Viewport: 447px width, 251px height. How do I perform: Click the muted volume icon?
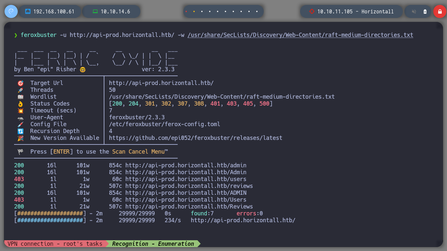pos(414,11)
